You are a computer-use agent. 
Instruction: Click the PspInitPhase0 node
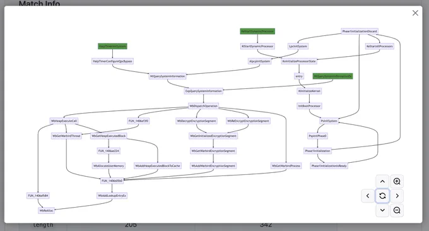317,136
